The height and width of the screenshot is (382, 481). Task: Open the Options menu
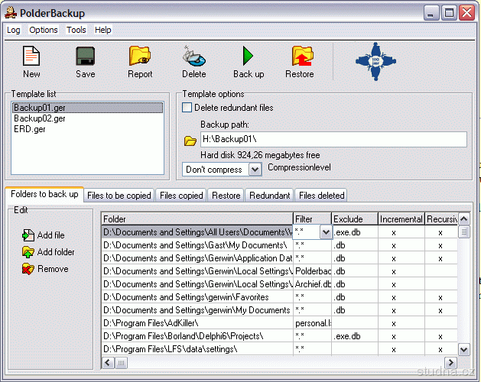(44, 30)
